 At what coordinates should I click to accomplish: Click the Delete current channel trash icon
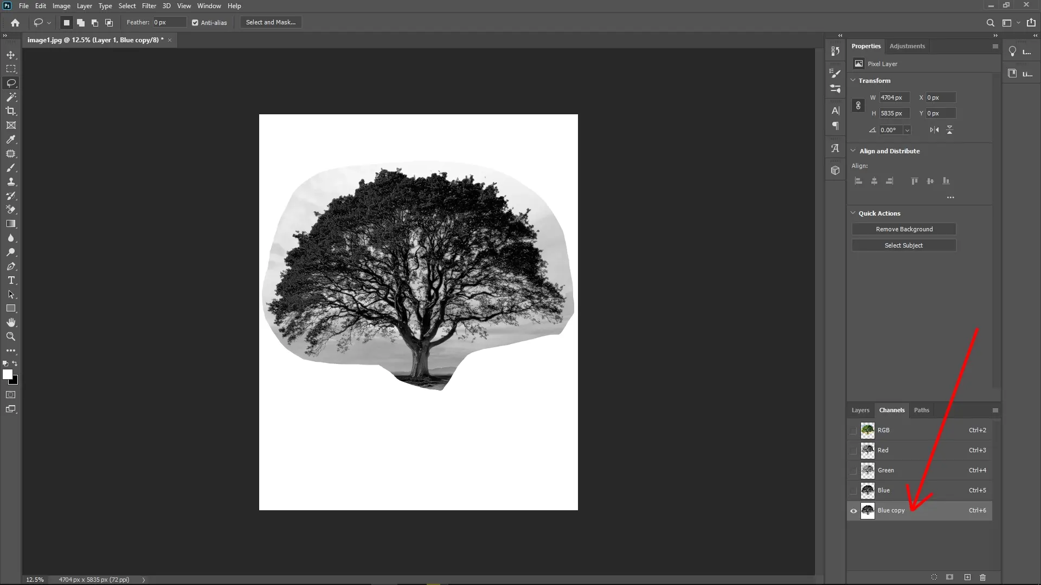[983, 577]
